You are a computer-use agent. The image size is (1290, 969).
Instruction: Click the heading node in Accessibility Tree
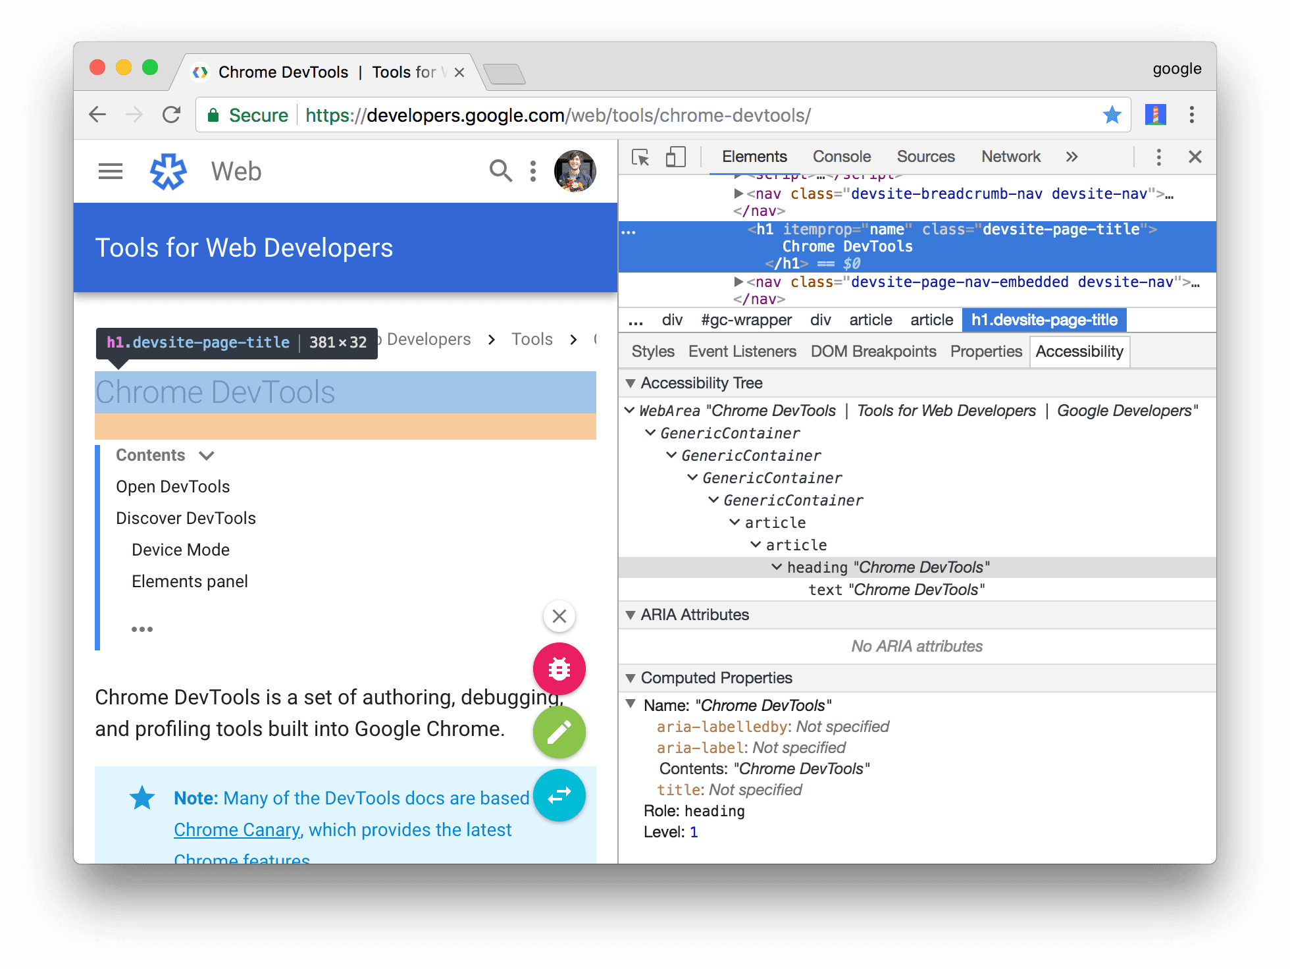pyautogui.click(x=885, y=567)
